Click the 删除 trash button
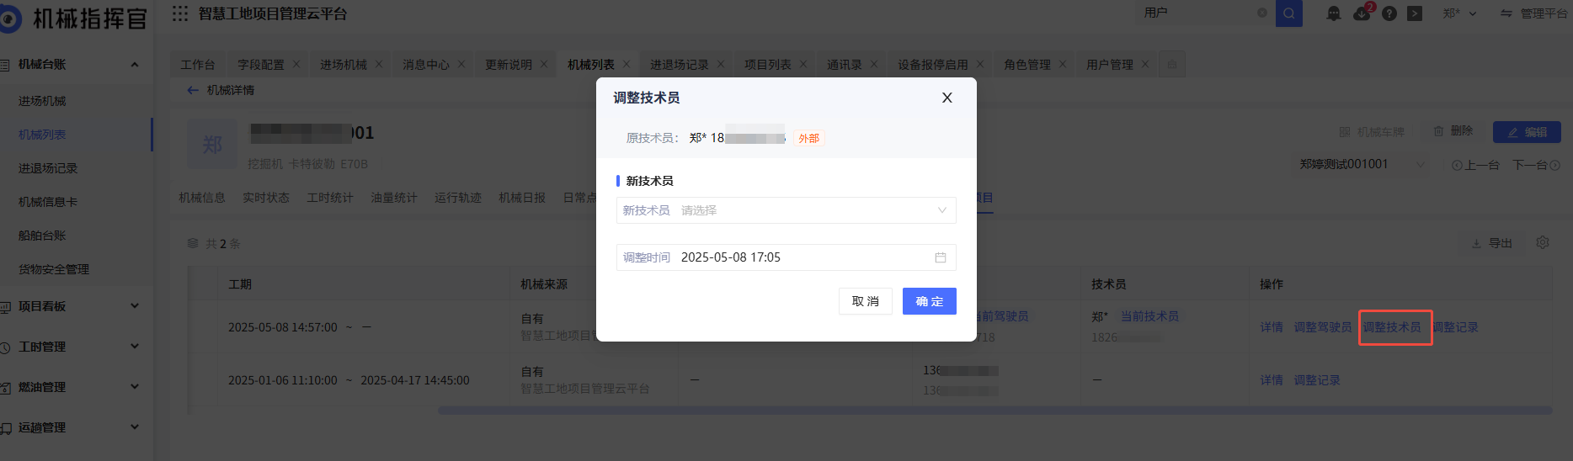Viewport: 1573px width, 461px height. pyautogui.click(x=1453, y=131)
